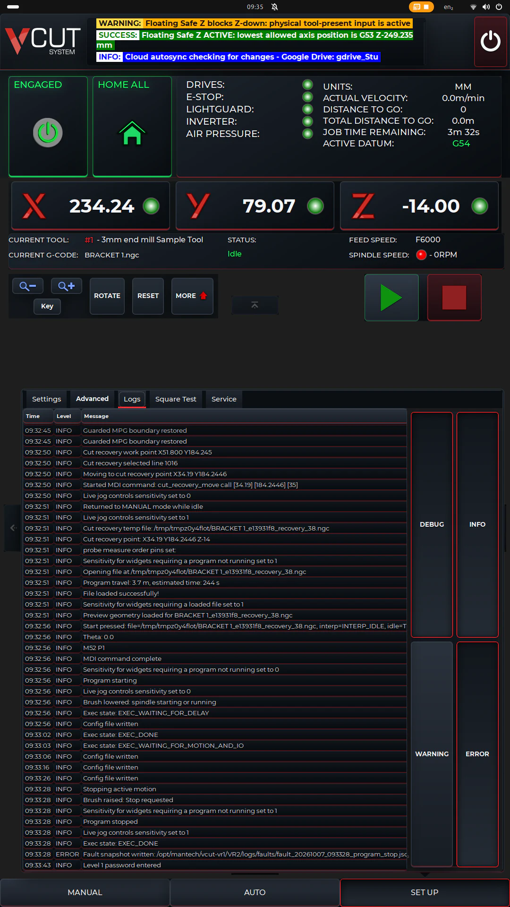Click the INVERTER status indicator light

point(307,121)
